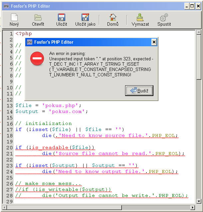Viewport: 203px width, 212px height.
Task: Click 'Need to know source file.' string
Action: point(103,135)
